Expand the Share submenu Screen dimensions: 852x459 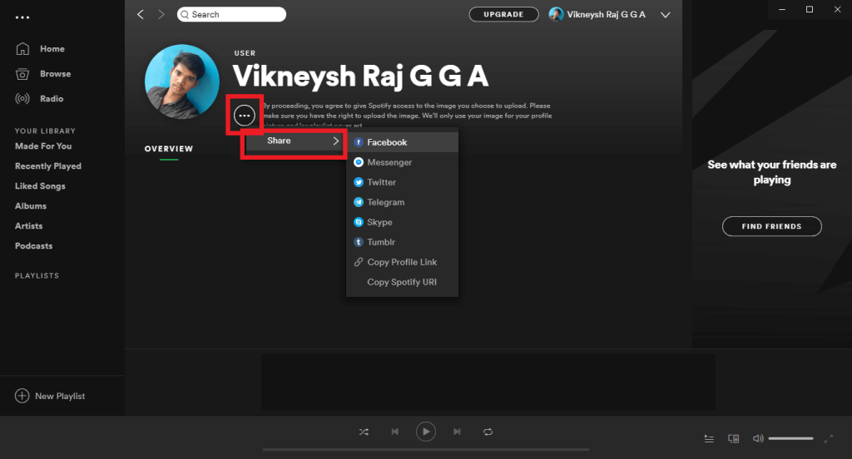[293, 141]
